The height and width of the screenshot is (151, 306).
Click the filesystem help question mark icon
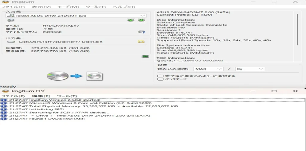[x=141, y=32]
